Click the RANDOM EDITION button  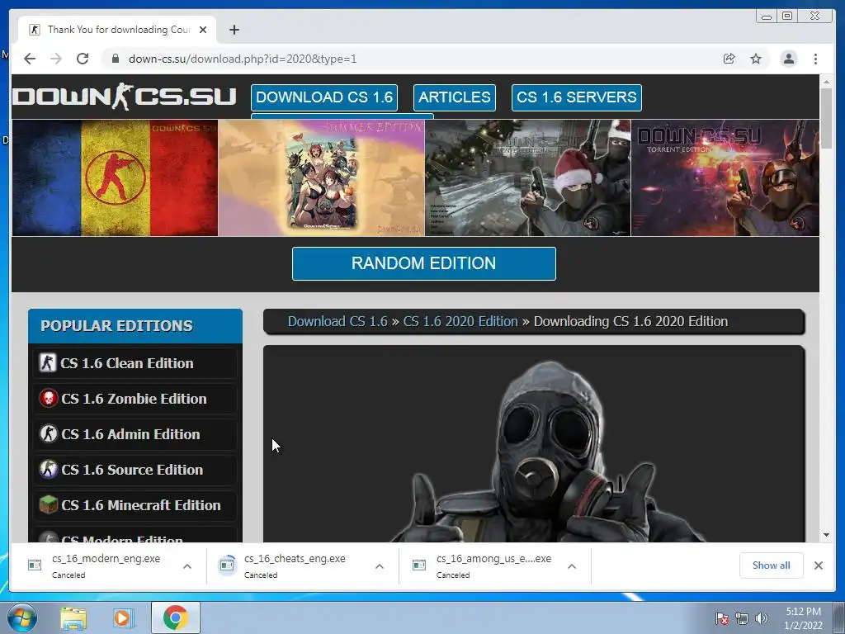click(x=424, y=263)
